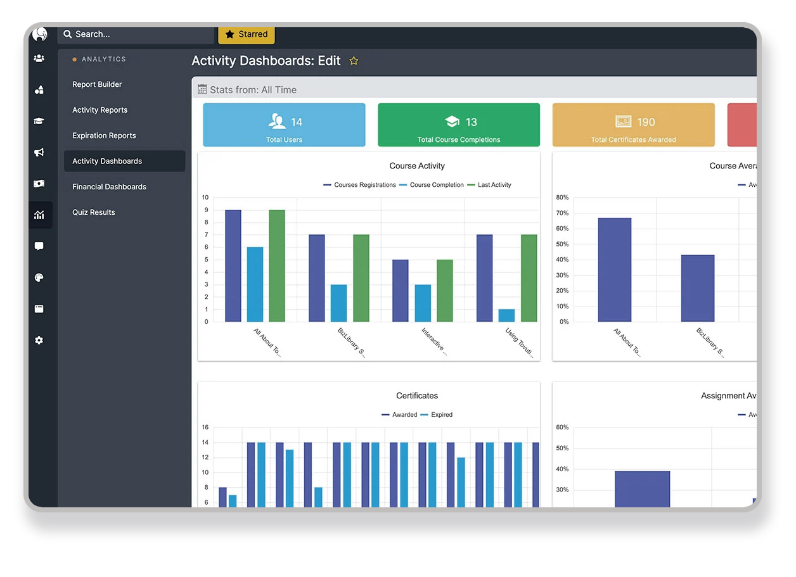The height and width of the screenshot is (577, 796).
Task: Open Messages via the chat bubble icon
Action: click(x=39, y=246)
